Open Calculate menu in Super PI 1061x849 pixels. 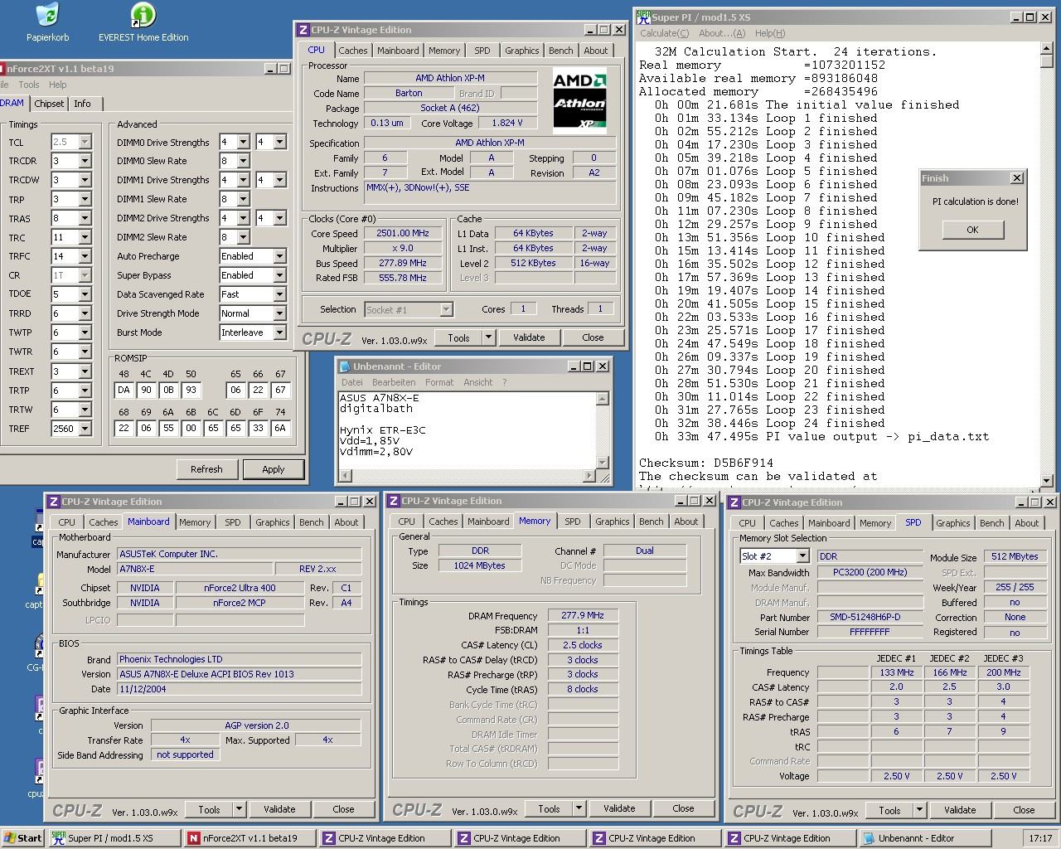[664, 33]
